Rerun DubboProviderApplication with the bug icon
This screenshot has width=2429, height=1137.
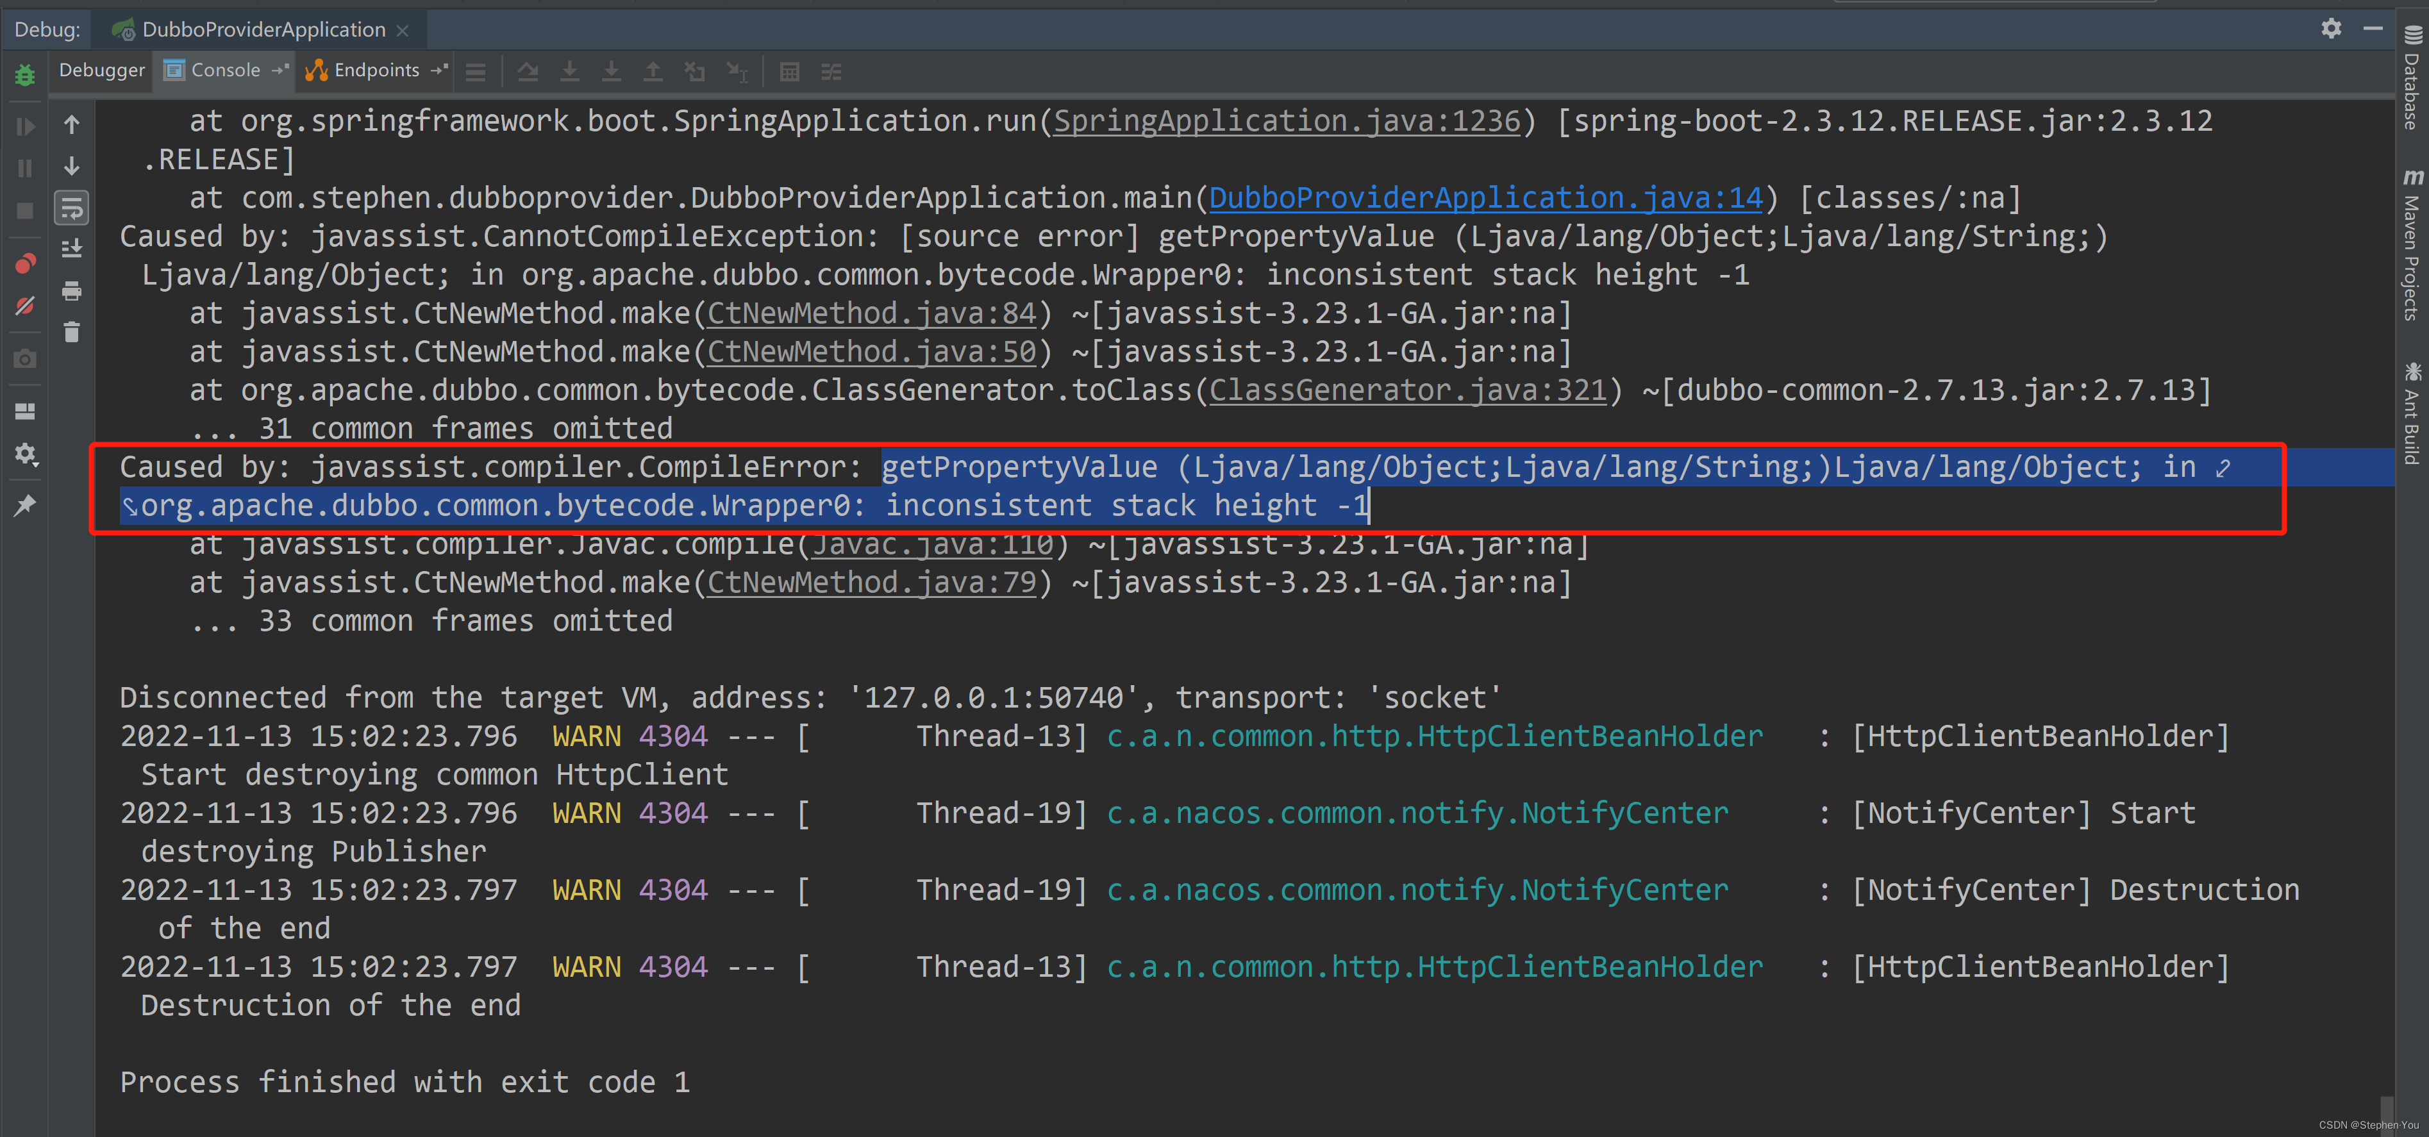(x=24, y=76)
